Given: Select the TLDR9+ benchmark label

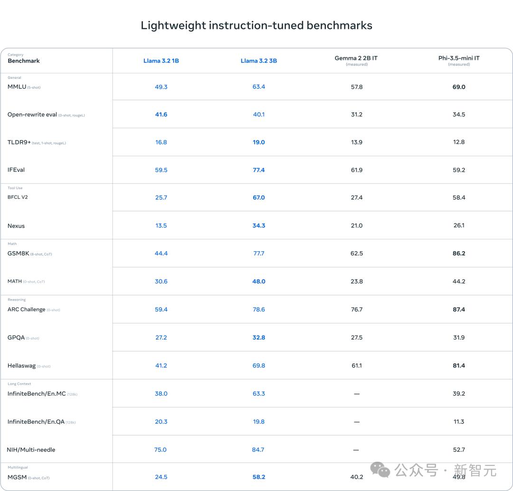Looking at the screenshot, I should click(19, 142).
